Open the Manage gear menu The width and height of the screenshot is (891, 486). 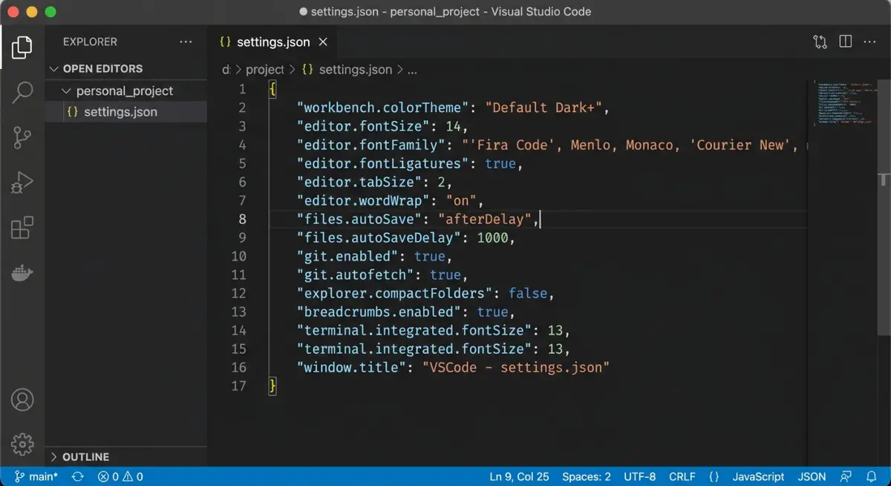tap(22, 444)
